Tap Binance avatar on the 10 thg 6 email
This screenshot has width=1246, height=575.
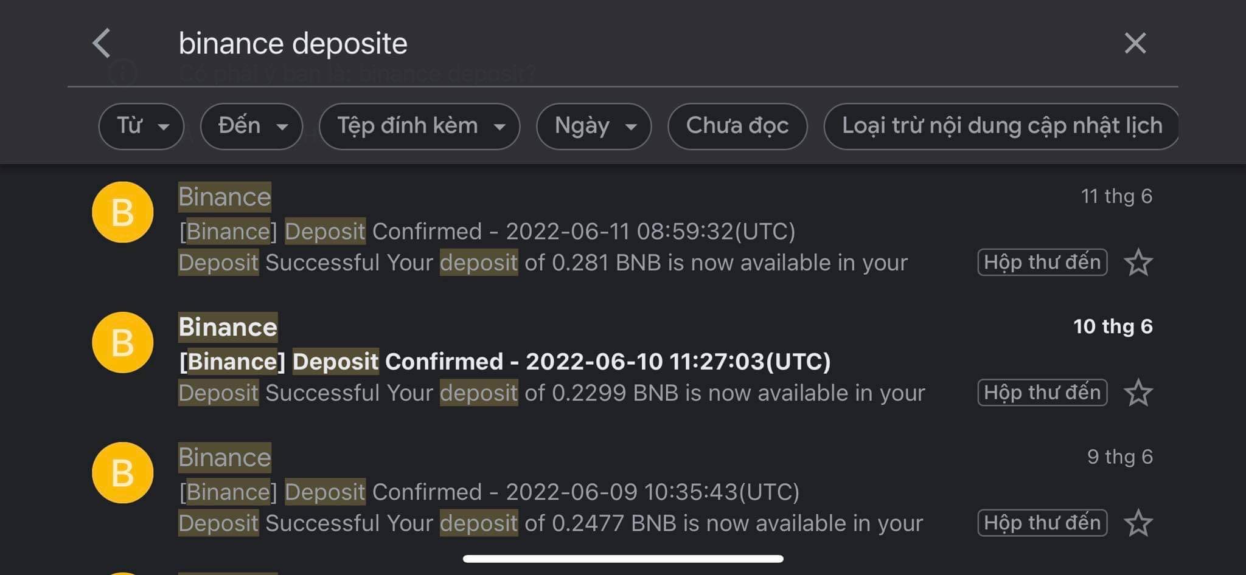pyautogui.click(x=122, y=343)
